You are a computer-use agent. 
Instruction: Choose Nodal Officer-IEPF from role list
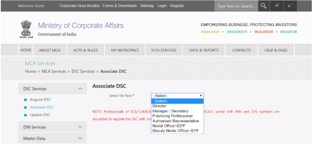tap(177, 126)
